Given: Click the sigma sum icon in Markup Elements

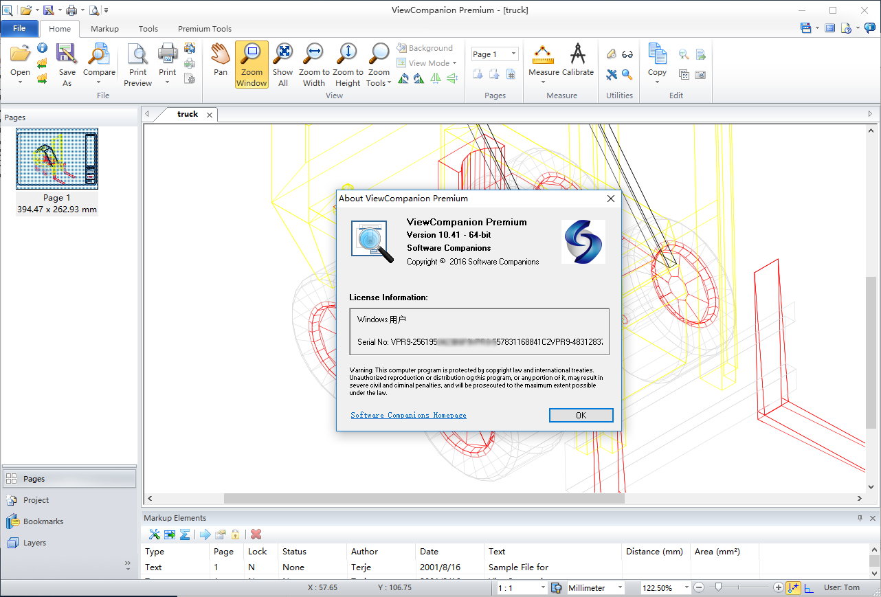Looking at the screenshot, I should [x=185, y=534].
